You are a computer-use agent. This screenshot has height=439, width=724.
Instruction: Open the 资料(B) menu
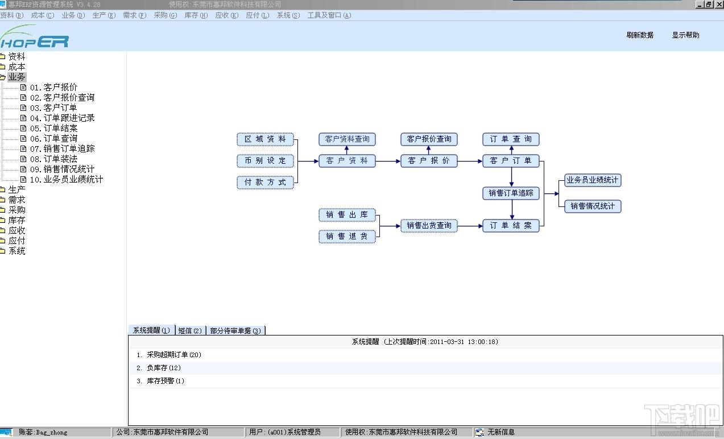(x=12, y=15)
